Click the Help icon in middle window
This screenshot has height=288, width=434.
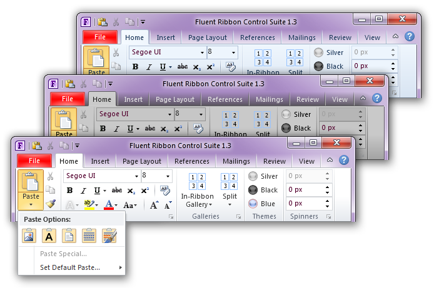click(376, 98)
